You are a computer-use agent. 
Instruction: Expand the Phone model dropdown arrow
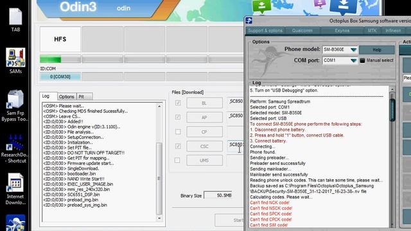coord(353,49)
